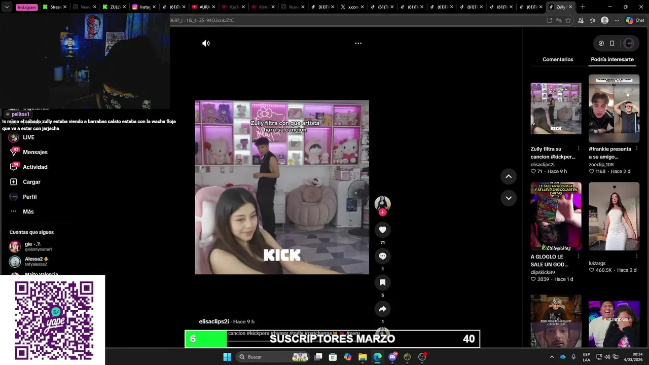Open browser settings and more menu

pos(617,20)
